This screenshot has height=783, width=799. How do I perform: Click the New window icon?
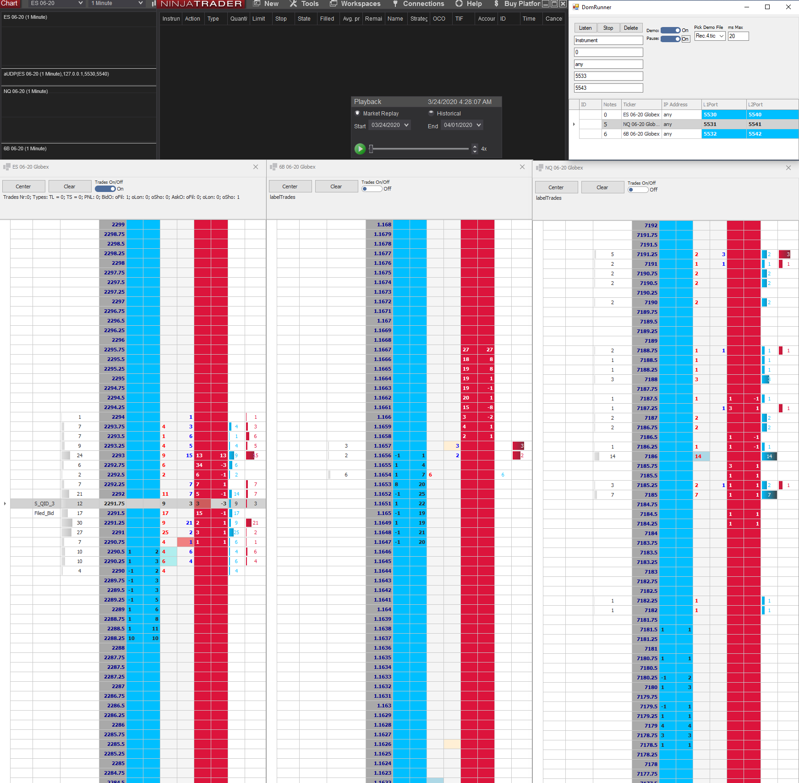257,4
